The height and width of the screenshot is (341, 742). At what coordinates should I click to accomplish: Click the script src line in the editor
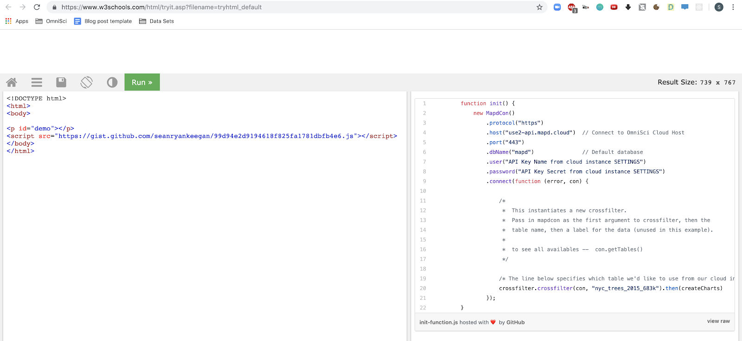pyautogui.click(x=202, y=136)
